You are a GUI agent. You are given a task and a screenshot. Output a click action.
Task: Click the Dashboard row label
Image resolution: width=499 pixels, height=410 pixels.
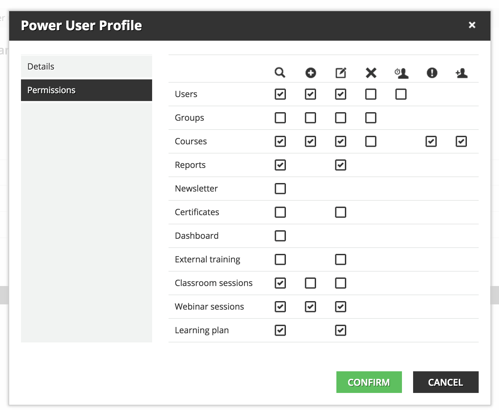196,236
